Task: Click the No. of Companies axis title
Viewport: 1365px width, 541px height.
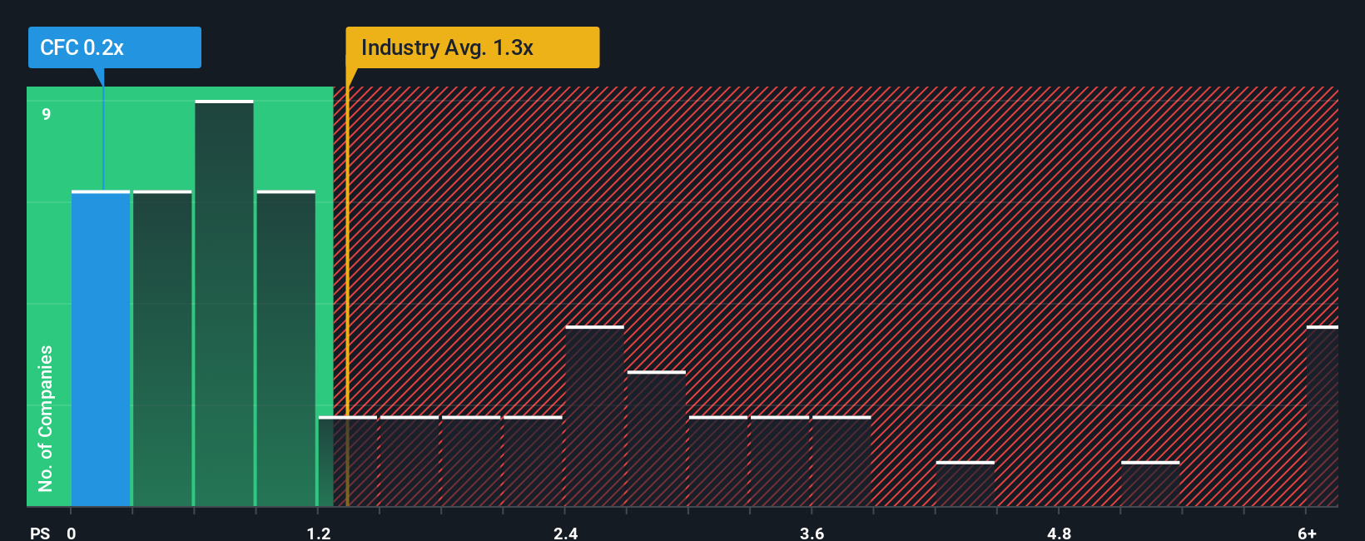Action: tap(46, 418)
